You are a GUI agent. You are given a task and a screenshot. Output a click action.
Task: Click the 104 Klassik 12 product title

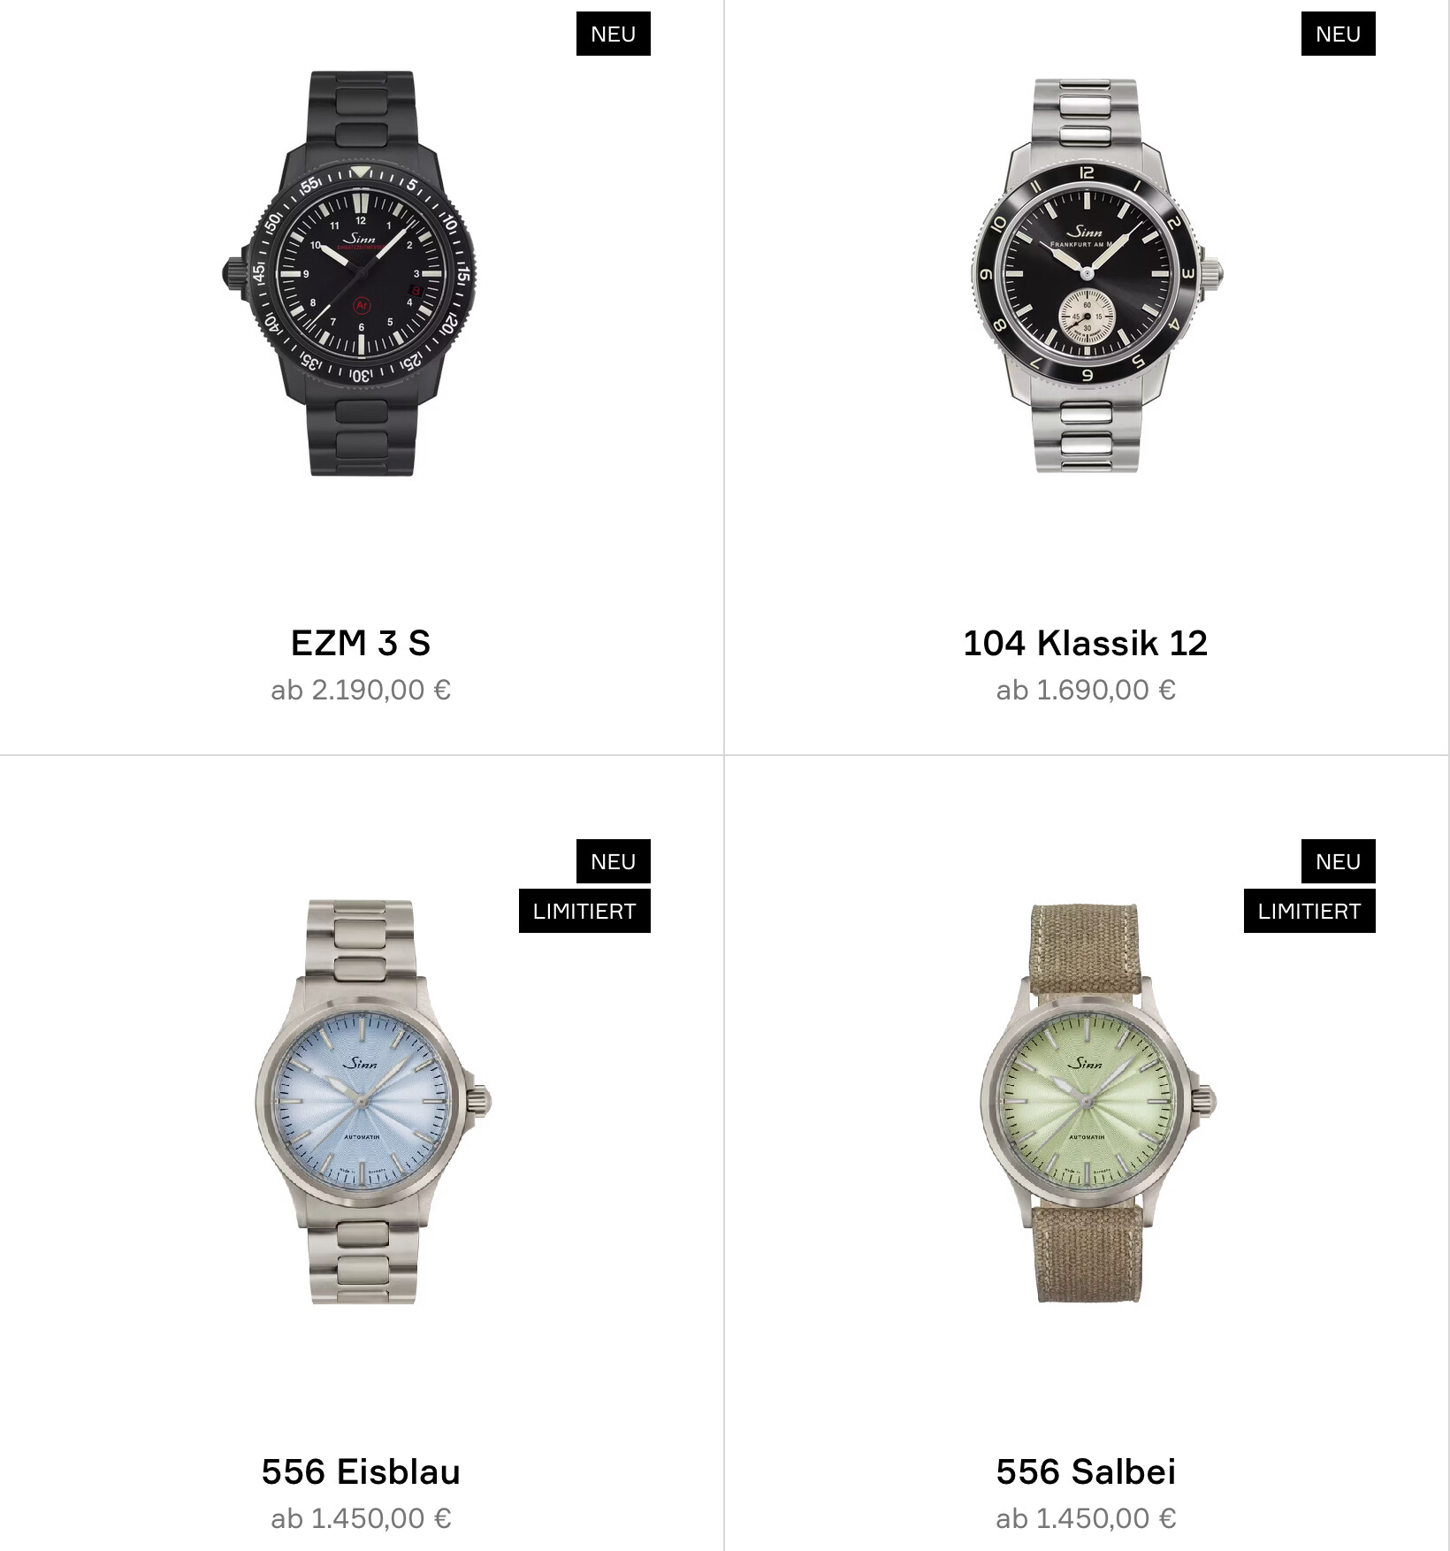coord(1086,643)
